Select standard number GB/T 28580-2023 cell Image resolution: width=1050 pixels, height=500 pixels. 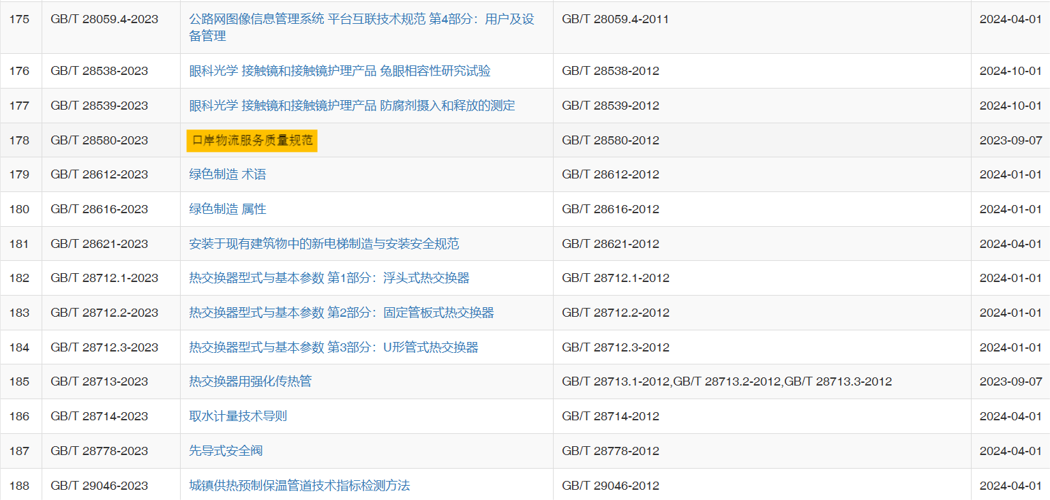coord(99,140)
